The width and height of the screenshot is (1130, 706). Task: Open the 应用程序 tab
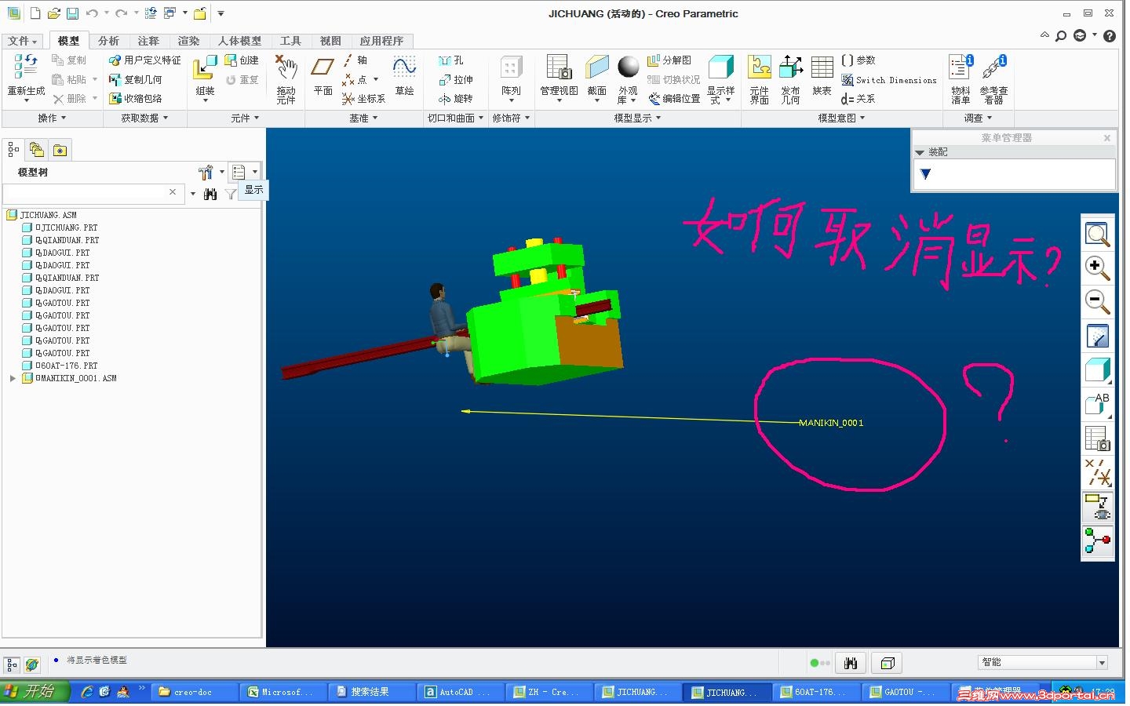[x=381, y=41]
